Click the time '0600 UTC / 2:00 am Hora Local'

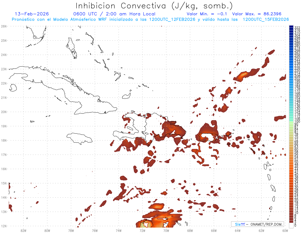pyautogui.click(x=114, y=14)
